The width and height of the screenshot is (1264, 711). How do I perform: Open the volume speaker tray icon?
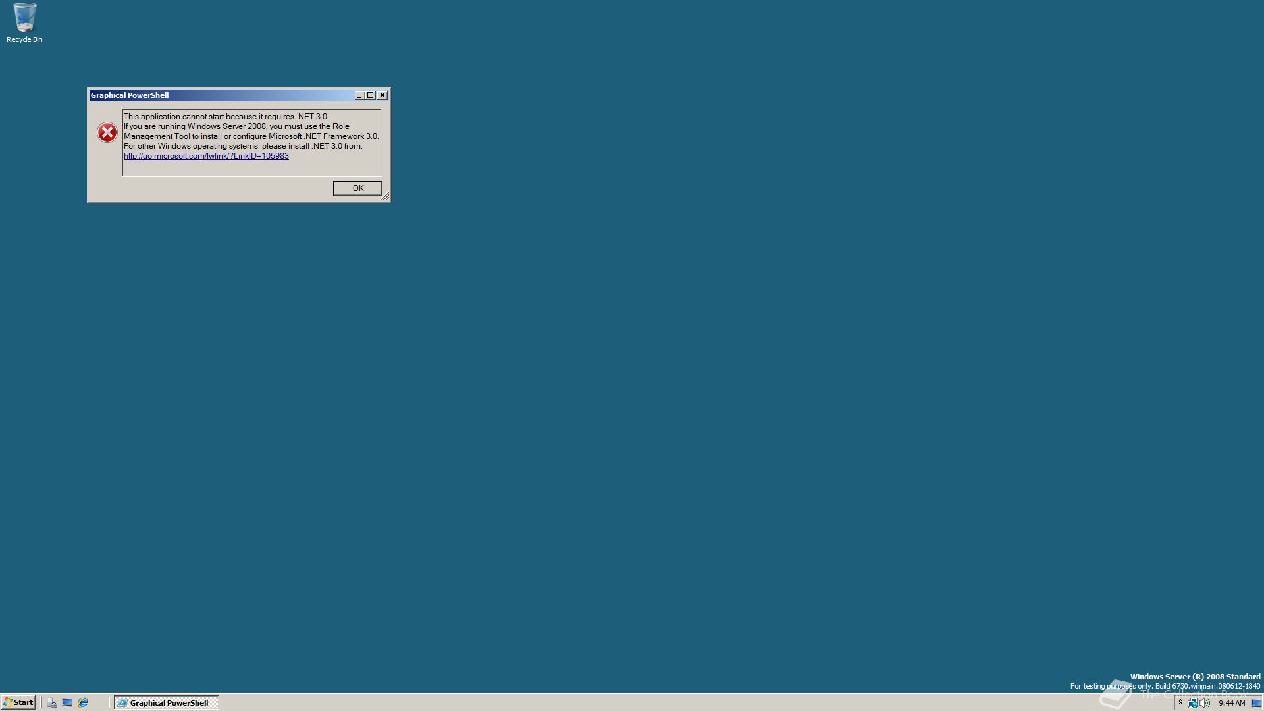1205,703
